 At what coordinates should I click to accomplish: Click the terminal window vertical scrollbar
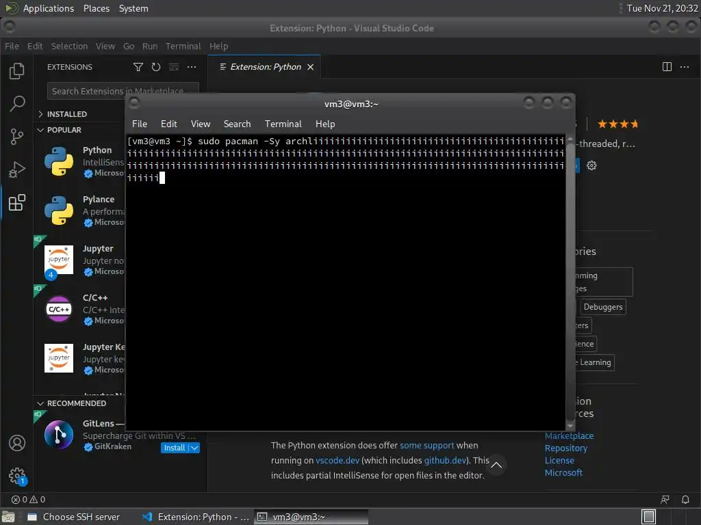(570, 282)
